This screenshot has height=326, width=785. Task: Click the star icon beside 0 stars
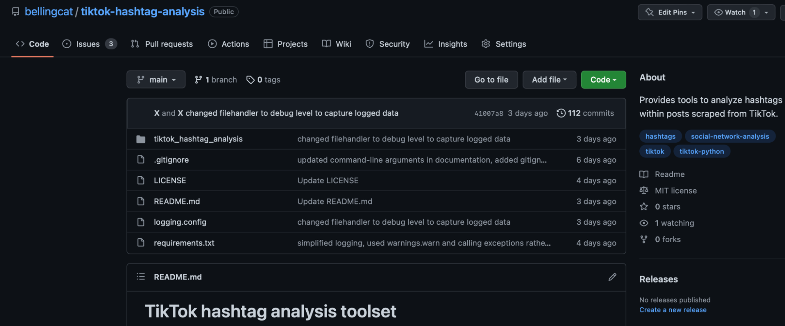click(644, 206)
